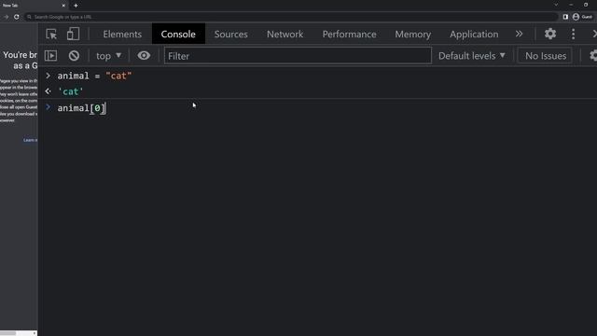The height and width of the screenshot is (336, 597).
Task: Open the DevTools three-dot menu
Action: pos(573,34)
